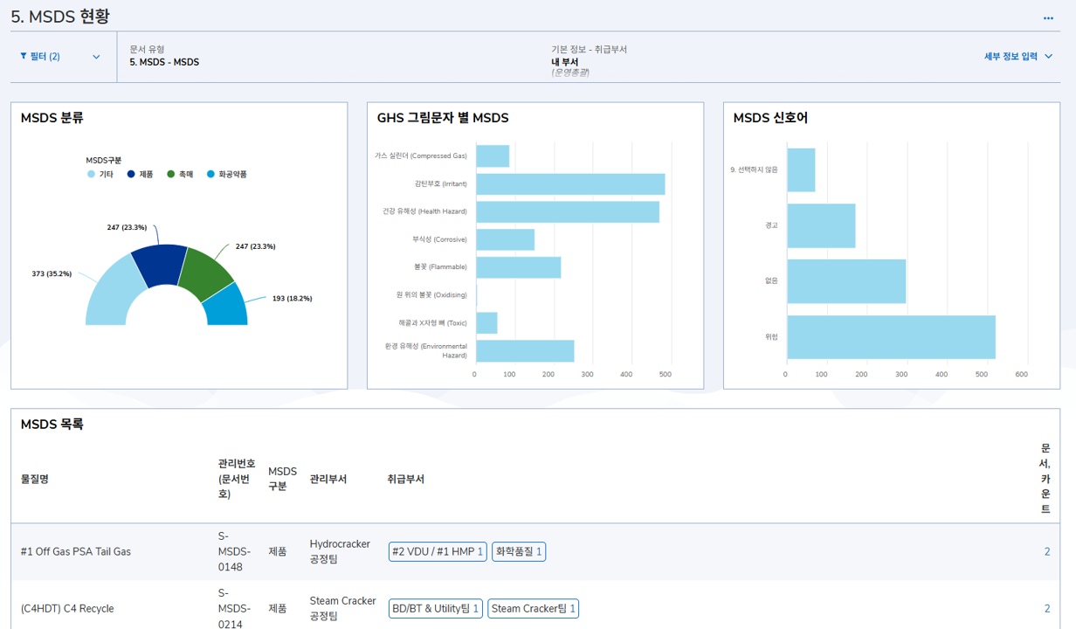Select the green 촉매 donut segment
This screenshot has height=629, width=1076.
[206, 271]
